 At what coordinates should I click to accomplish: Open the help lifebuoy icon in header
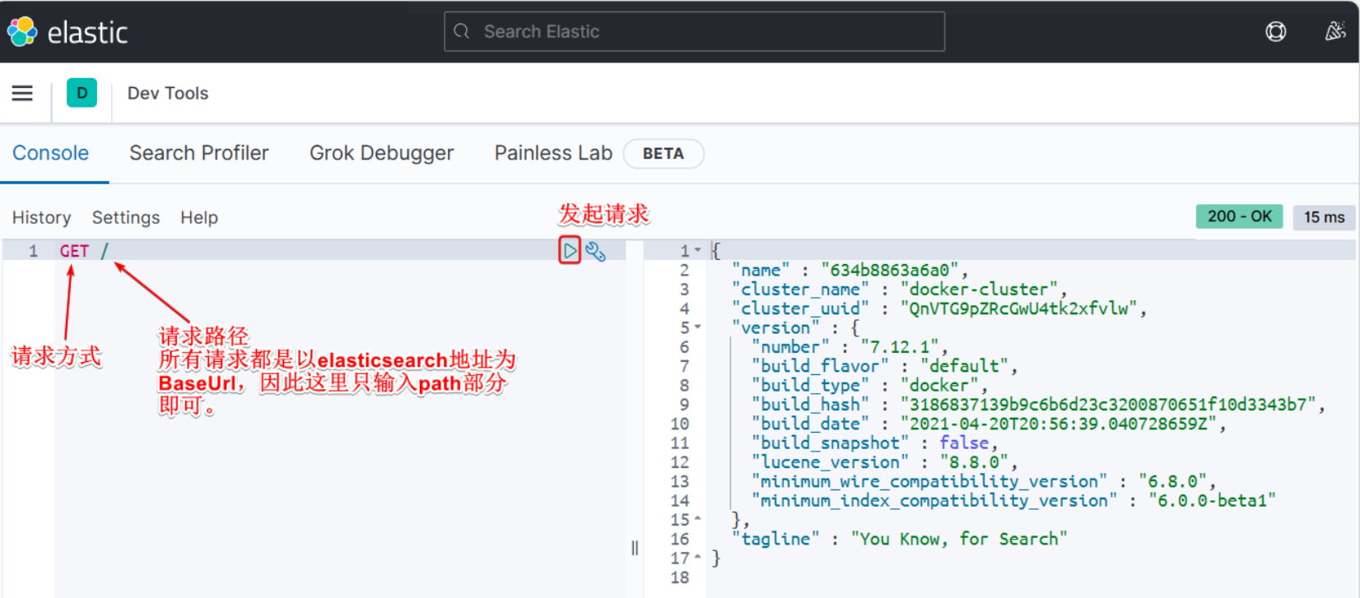click(x=1275, y=32)
